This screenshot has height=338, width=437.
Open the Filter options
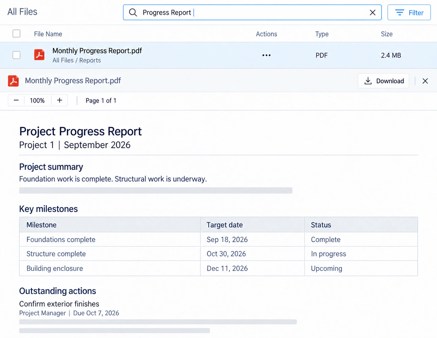409,13
